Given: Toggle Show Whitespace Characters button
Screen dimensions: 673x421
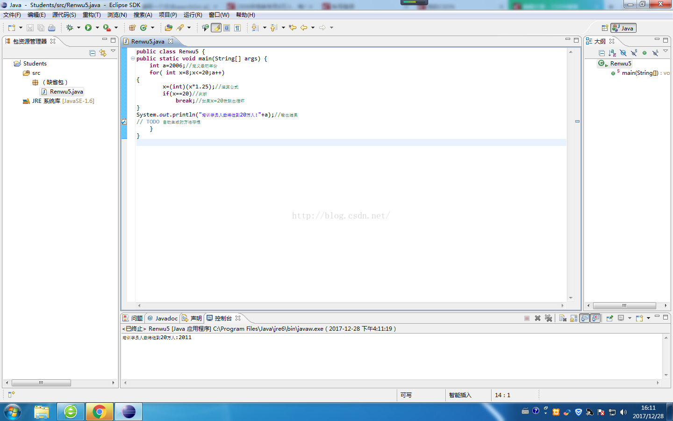Looking at the screenshot, I should click(237, 28).
